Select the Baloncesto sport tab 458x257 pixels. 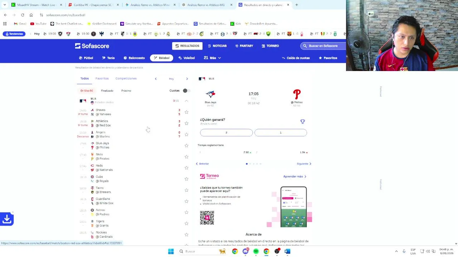point(134,58)
